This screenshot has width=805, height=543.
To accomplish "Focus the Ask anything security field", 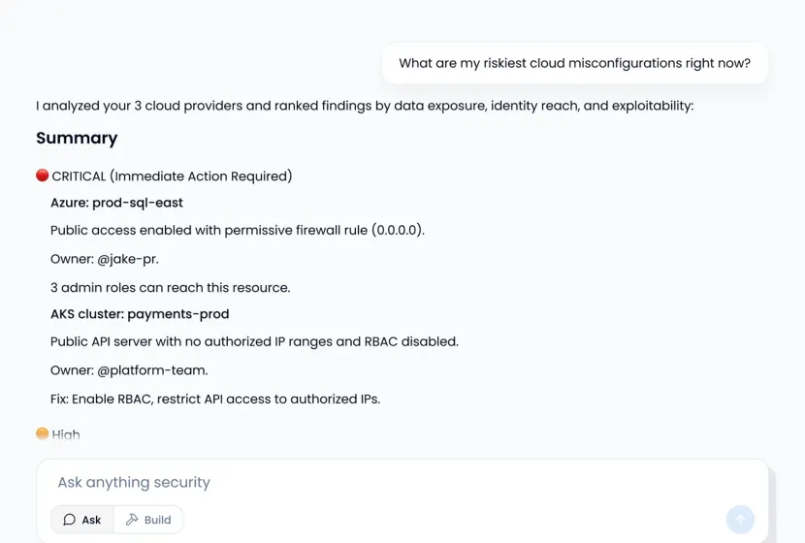I will [x=388, y=482].
